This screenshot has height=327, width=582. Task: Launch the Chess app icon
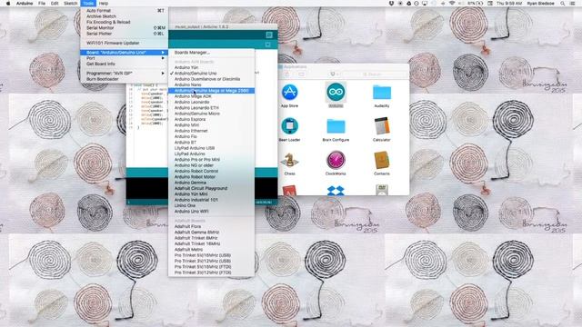click(x=289, y=160)
